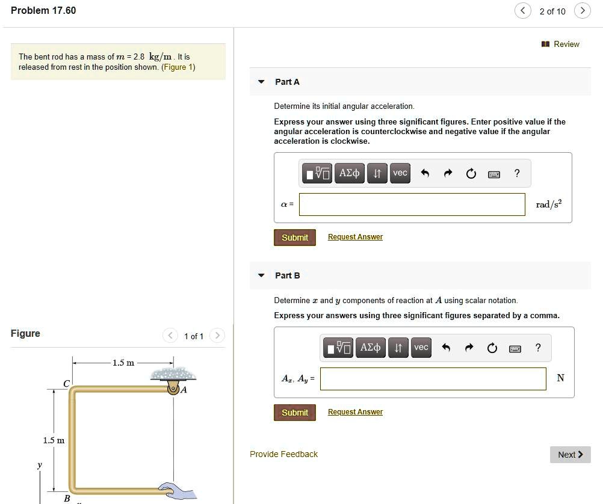Collapse the Part B section
The image size is (603, 504).
click(261, 275)
